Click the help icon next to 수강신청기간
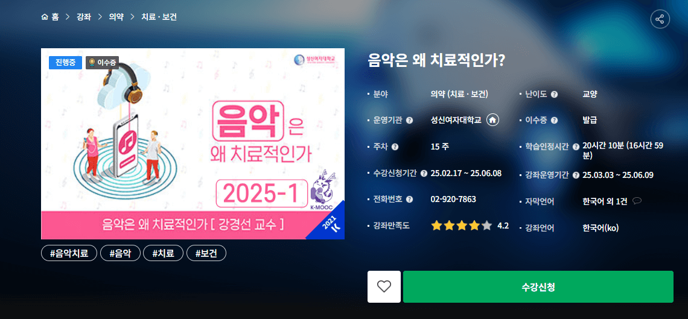 424,174
